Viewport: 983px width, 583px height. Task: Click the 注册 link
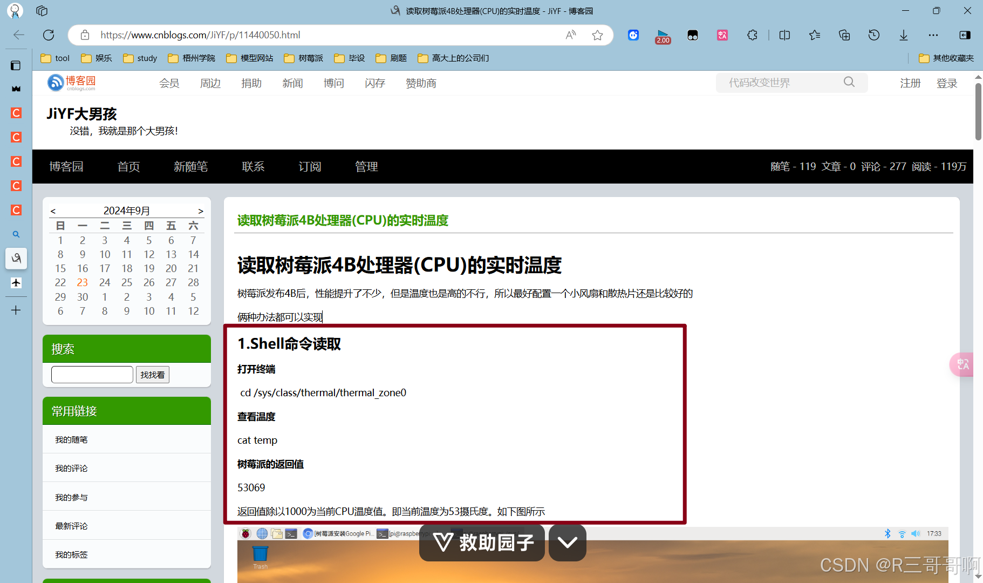(910, 83)
